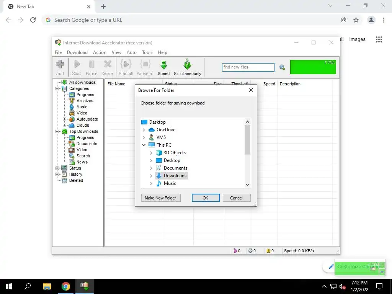The image size is (392, 294).
Task: Click the Make New Folder button
Action: [161, 198]
